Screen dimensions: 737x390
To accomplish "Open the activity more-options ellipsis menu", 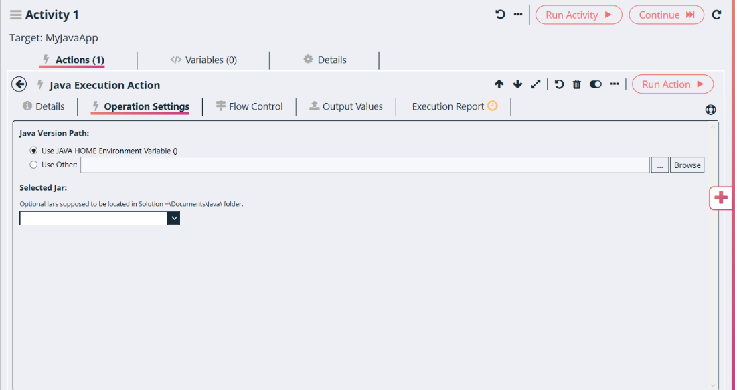I will click(518, 15).
